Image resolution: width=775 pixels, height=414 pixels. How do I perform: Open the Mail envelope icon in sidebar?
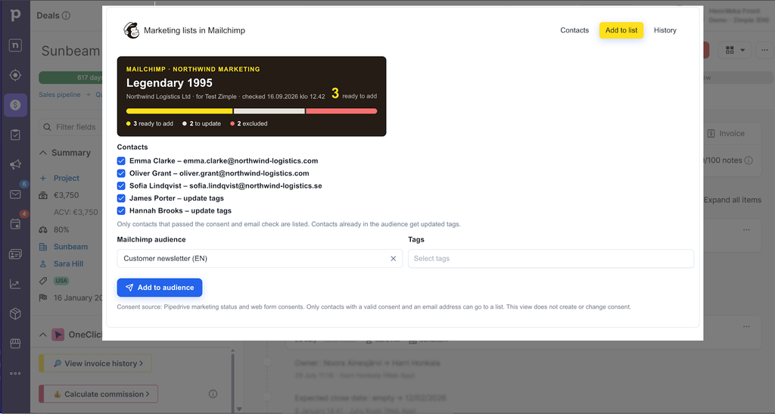pos(15,195)
